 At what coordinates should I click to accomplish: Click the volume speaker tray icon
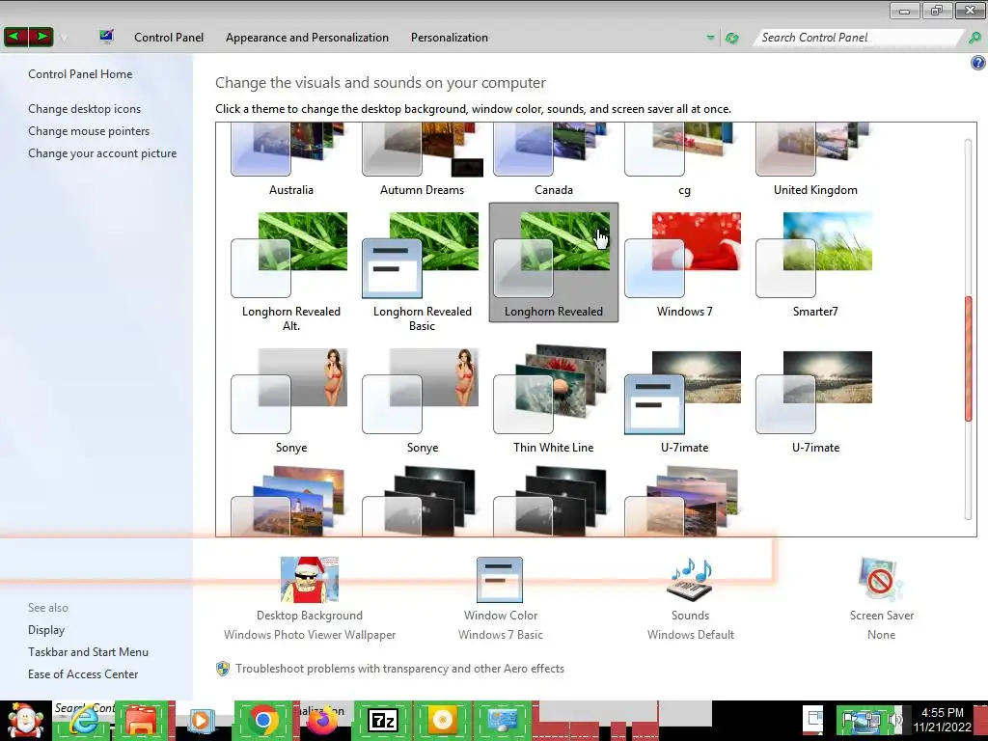point(896,720)
